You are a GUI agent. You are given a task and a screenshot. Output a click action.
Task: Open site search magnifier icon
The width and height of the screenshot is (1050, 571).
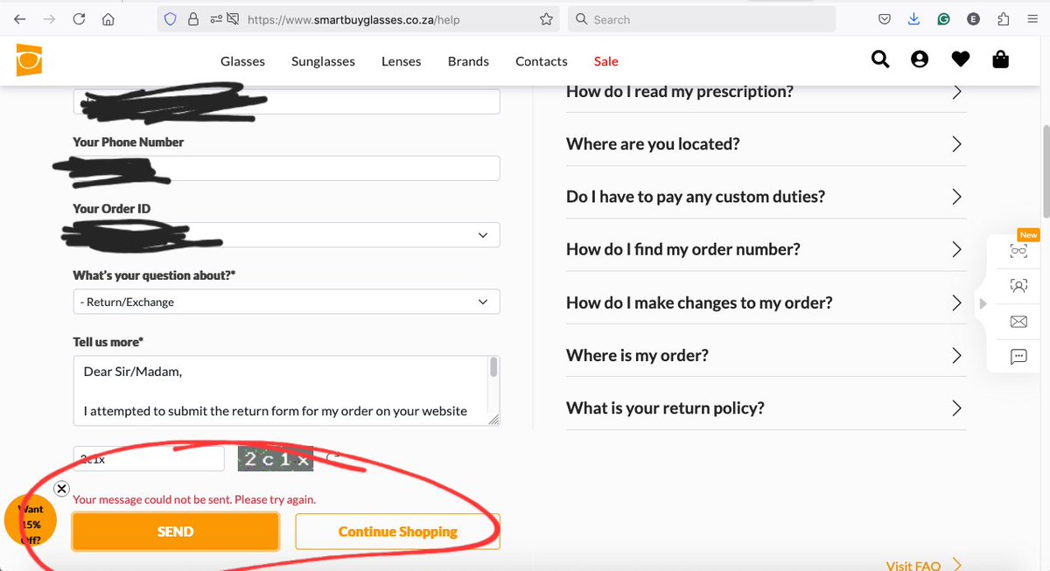click(x=880, y=60)
